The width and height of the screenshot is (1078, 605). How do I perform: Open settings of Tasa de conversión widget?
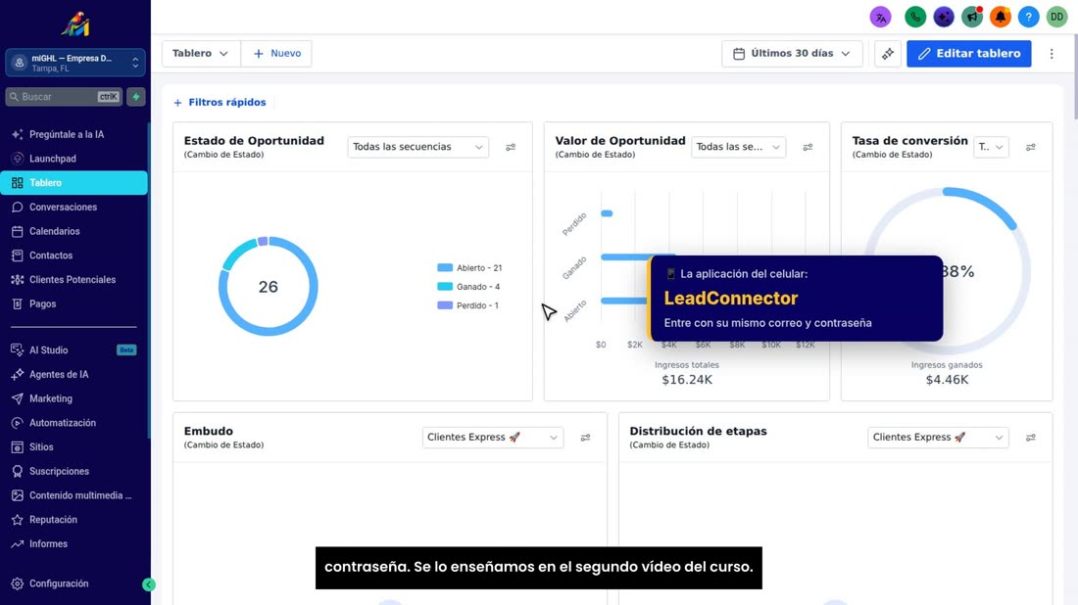(x=1031, y=147)
